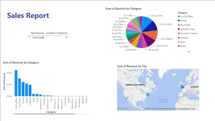Click the 252 (12.07%) pie slice label

click(x=157, y=16)
